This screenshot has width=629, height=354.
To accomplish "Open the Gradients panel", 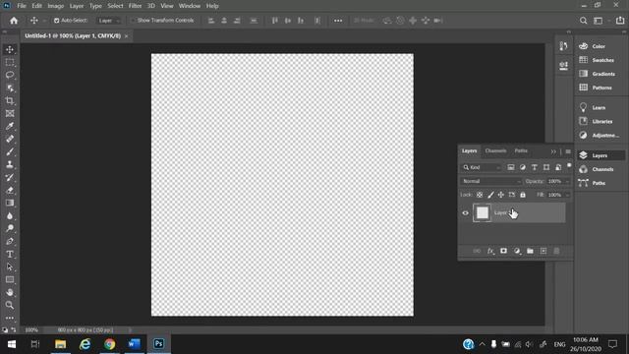I will point(598,74).
